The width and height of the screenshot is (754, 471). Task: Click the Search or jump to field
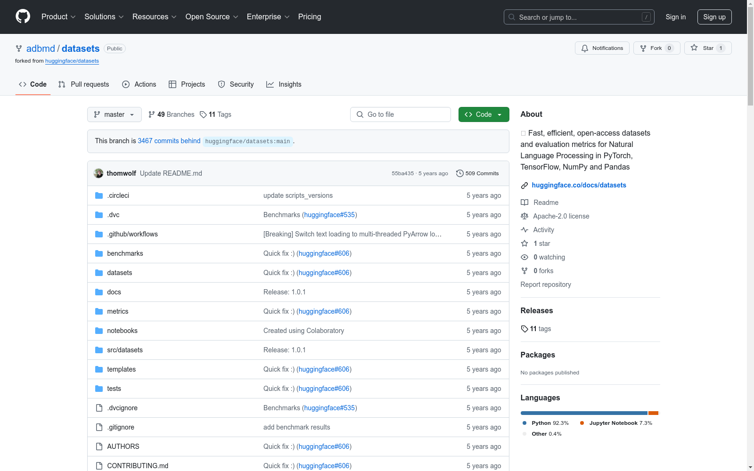[x=579, y=17]
